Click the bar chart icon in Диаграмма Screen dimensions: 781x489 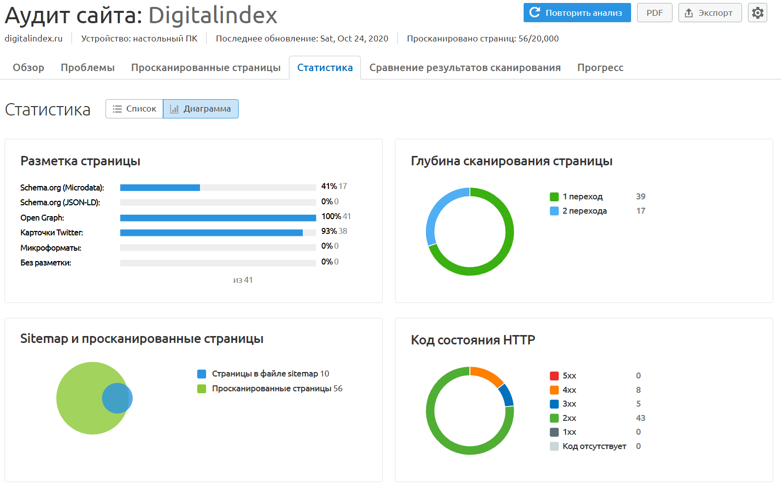[175, 109]
